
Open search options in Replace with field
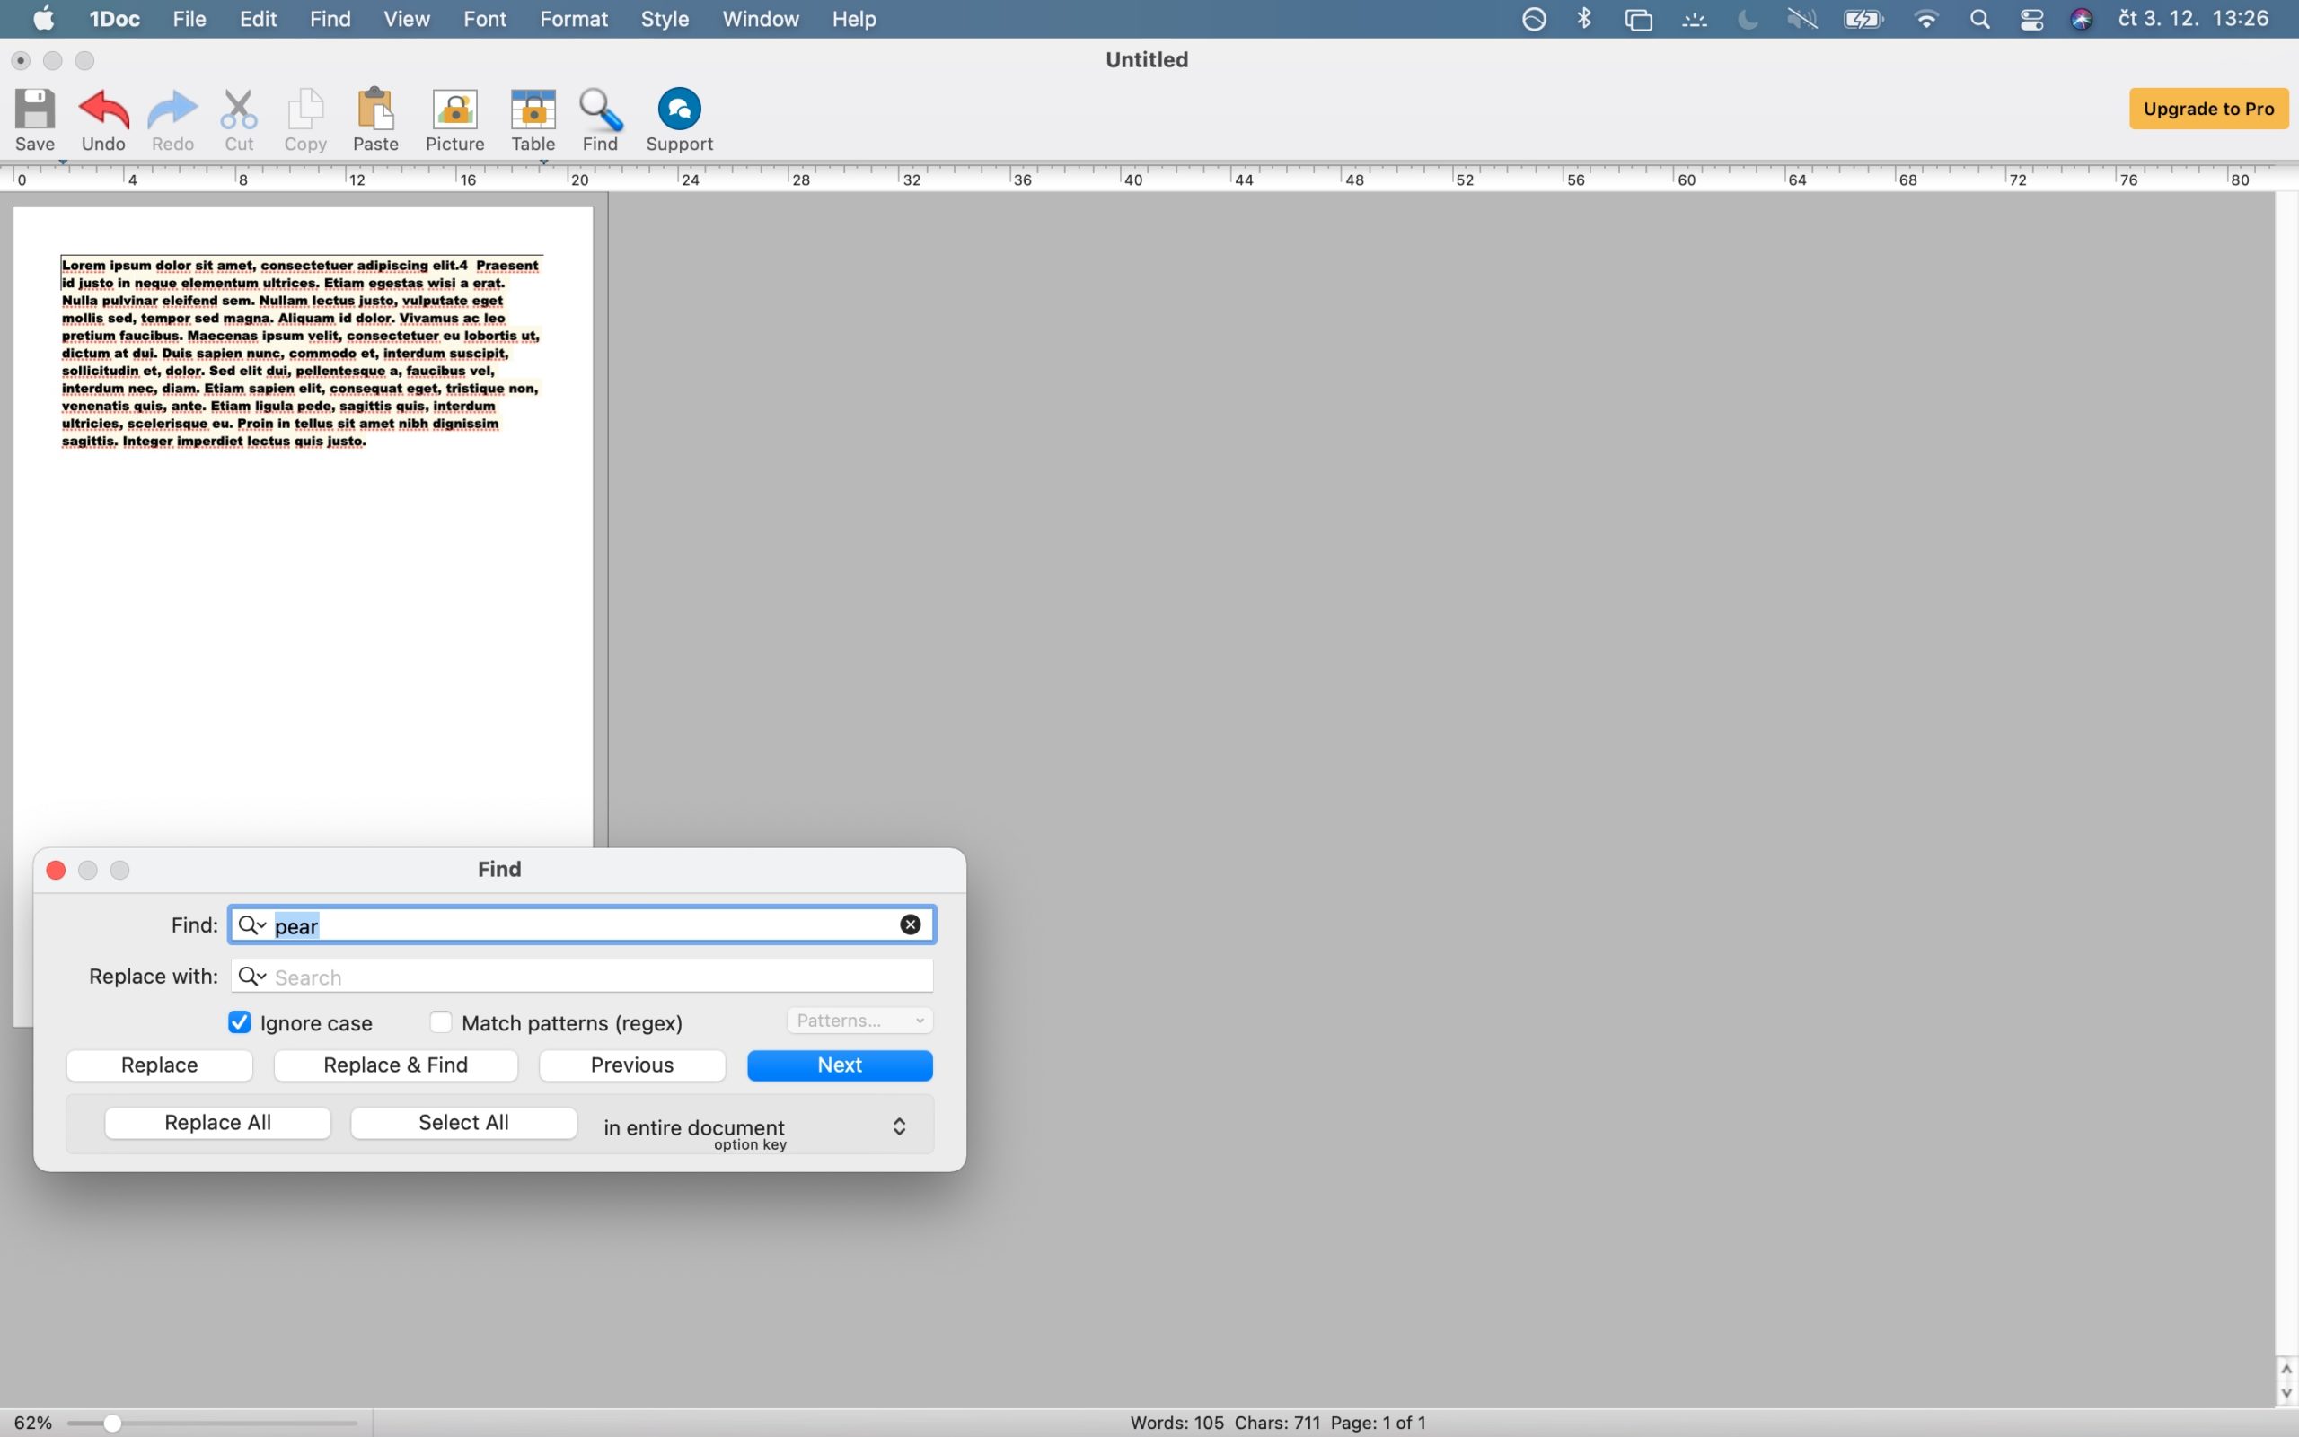[x=252, y=977]
